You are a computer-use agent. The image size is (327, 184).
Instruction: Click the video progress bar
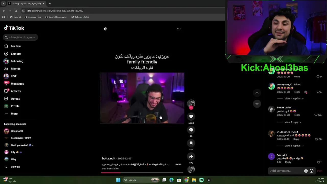click(x=142, y=173)
